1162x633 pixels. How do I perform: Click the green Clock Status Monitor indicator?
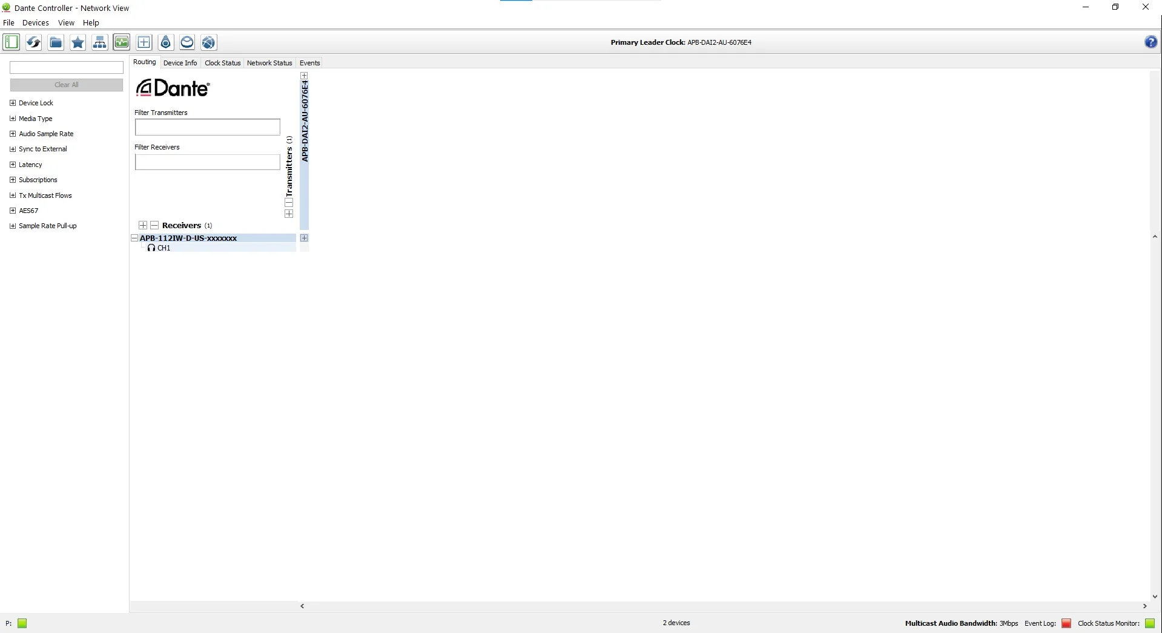[x=1150, y=623]
